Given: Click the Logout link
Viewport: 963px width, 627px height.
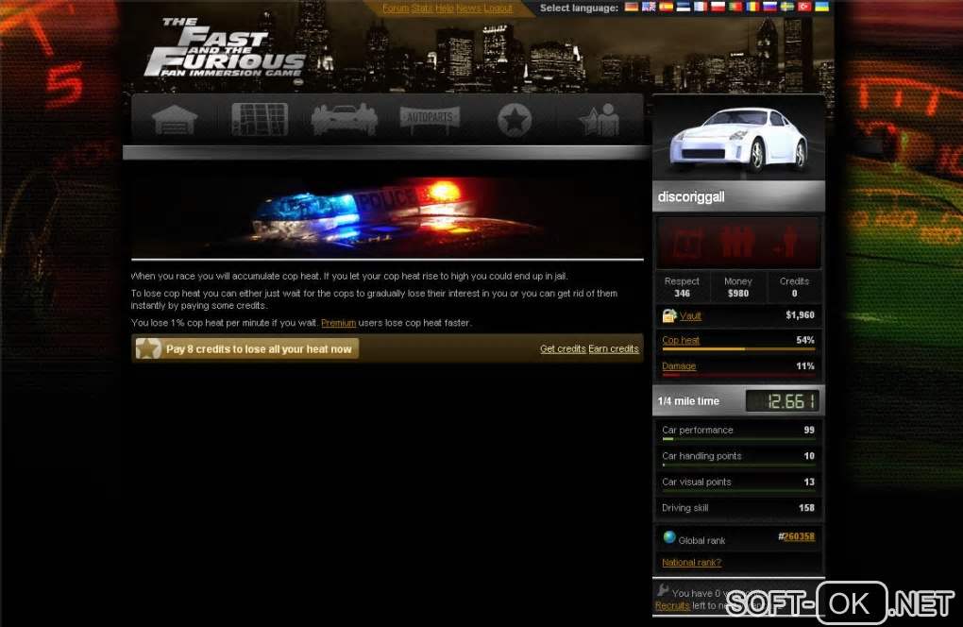Looking at the screenshot, I should tap(498, 8).
